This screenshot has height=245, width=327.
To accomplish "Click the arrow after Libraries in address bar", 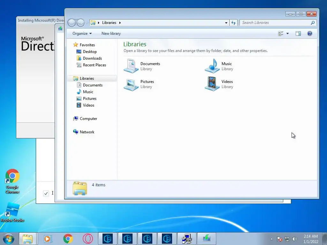I will tap(120, 23).
